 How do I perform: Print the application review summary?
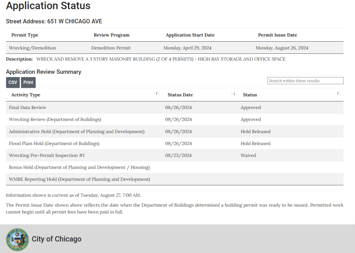(x=28, y=83)
